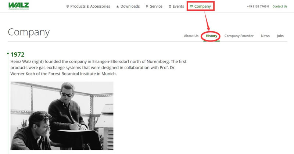The width and height of the screenshot is (294, 154).
Task: Switch to the About Us tab
Action: [191, 36]
